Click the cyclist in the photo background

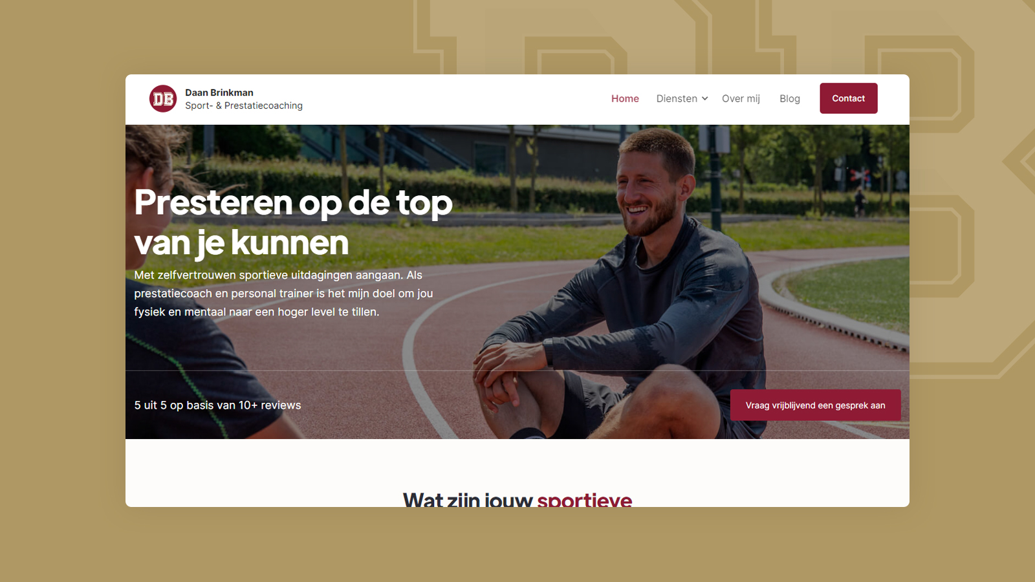[x=859, y=202]
